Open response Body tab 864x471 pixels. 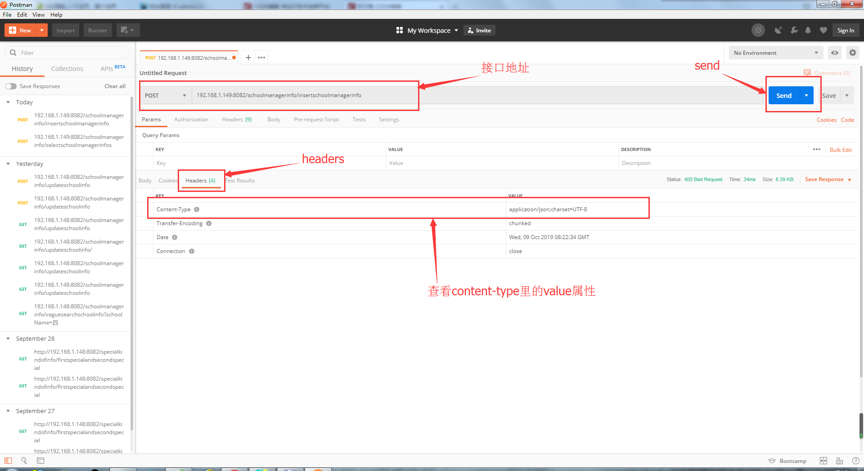click(145, 181)
